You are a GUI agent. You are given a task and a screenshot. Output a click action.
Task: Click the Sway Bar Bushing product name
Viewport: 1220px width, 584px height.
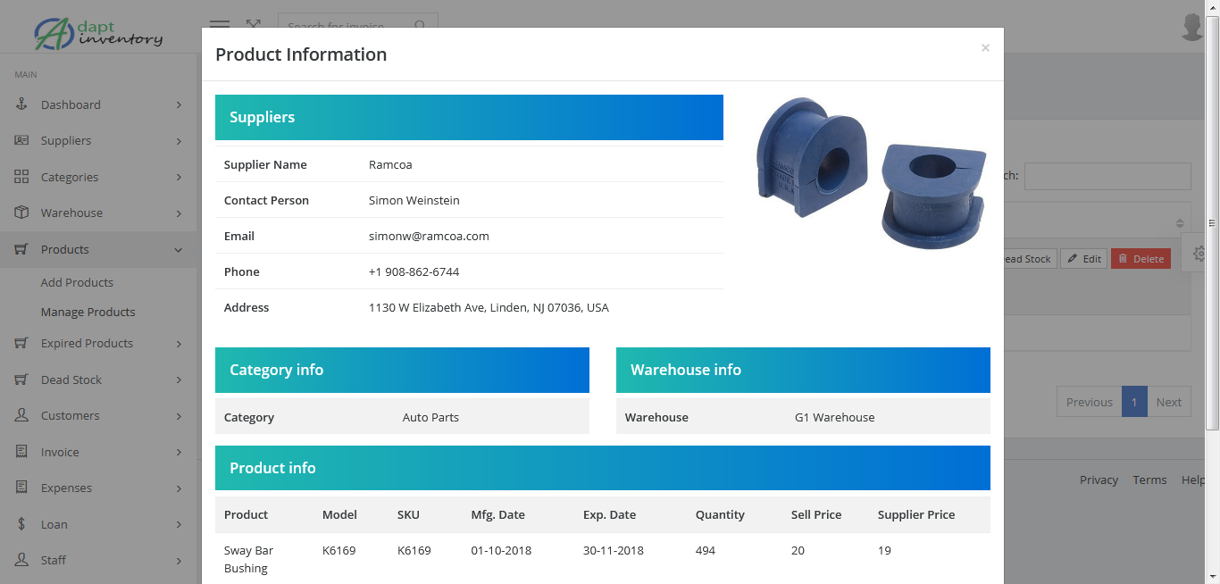coord(248,559)
